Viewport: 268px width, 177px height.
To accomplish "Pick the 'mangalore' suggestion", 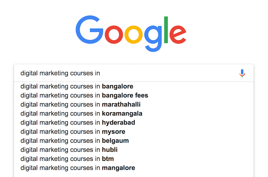I will point(134,168).
